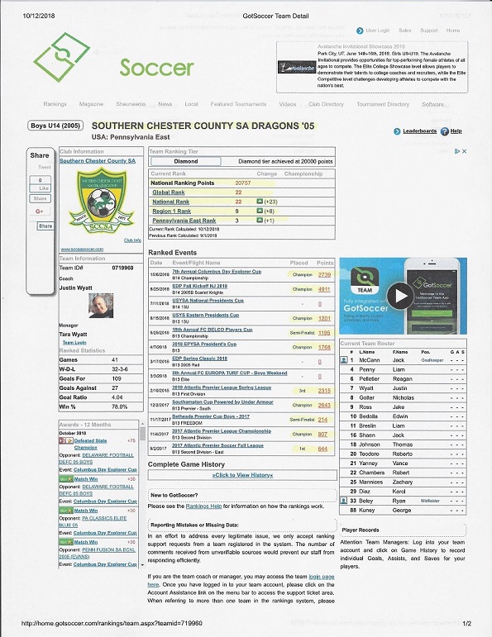Screen dimensions: 492x637
Task: Open USYS Eastern Presidents Cup event
Action: (x=205, y=315)
